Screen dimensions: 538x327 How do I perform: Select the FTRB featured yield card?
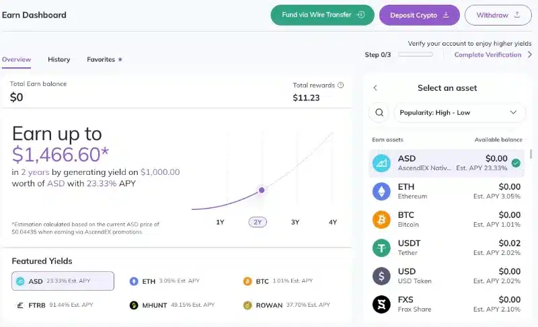[55, 305]
